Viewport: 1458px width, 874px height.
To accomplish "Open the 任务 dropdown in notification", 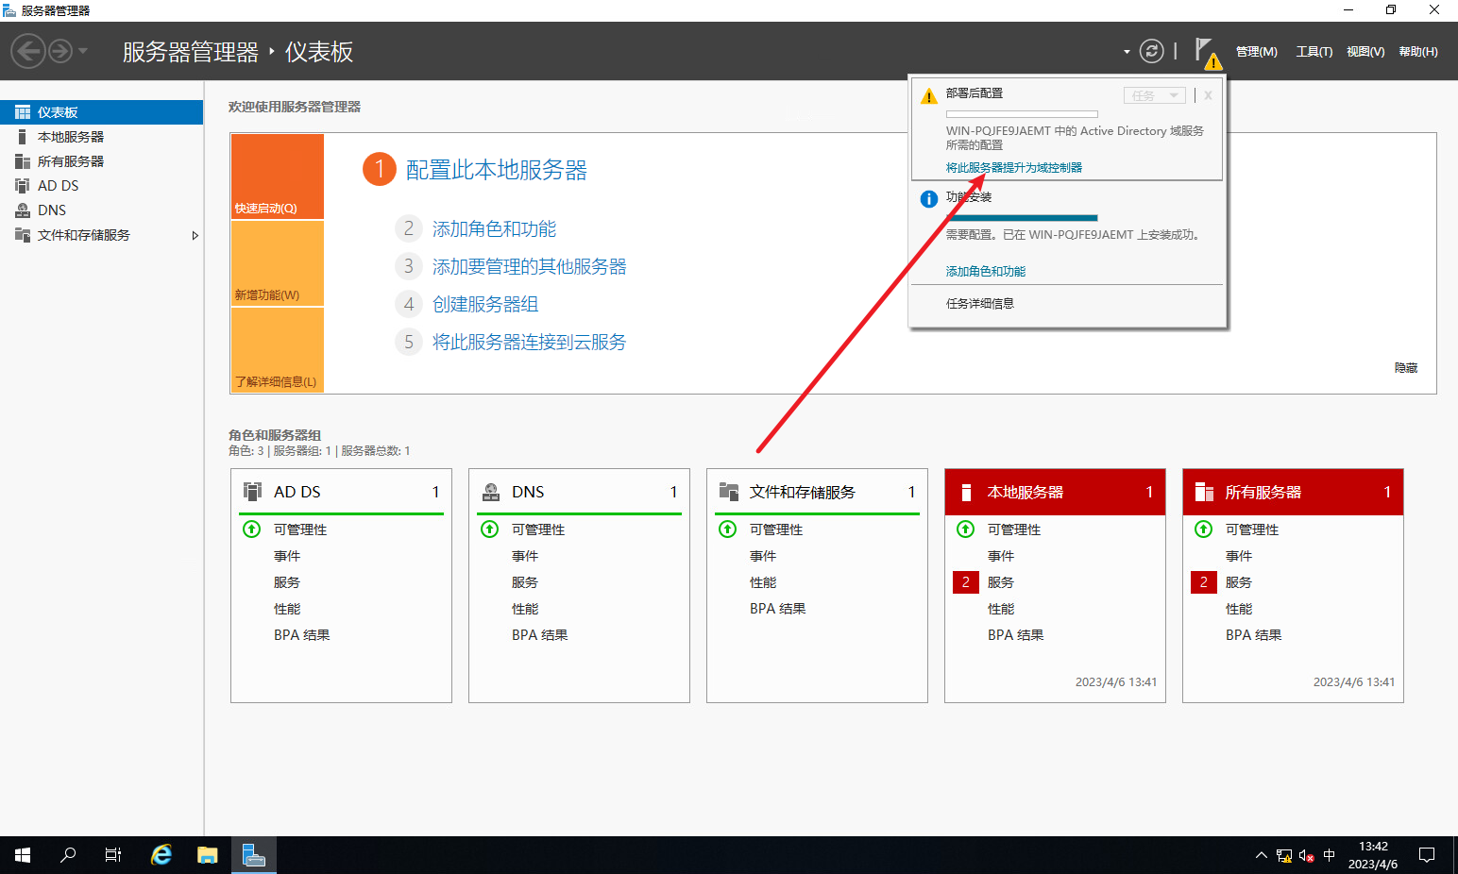I will (x=1154, y=95).
